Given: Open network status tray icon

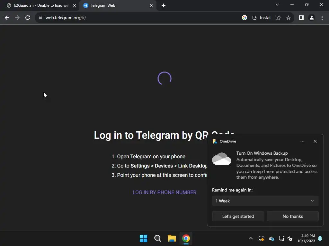Looking at the screenshot, I should 281,238.
